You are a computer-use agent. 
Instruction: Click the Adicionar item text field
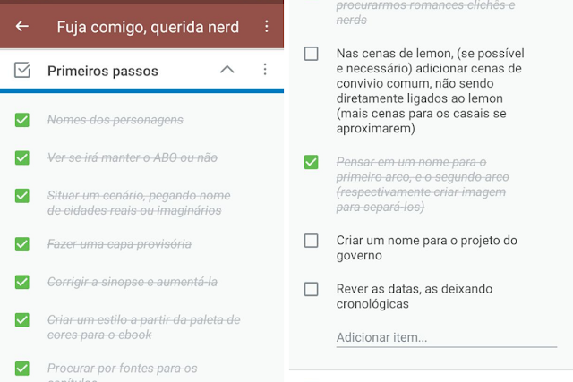446,337
